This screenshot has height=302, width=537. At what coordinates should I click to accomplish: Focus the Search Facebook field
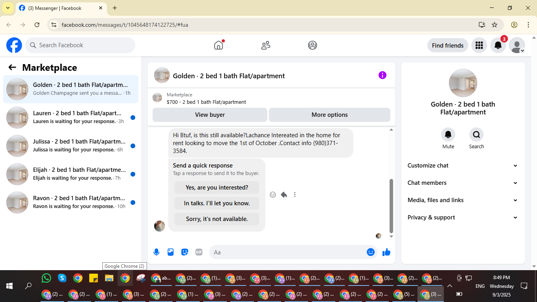(80, 45)
